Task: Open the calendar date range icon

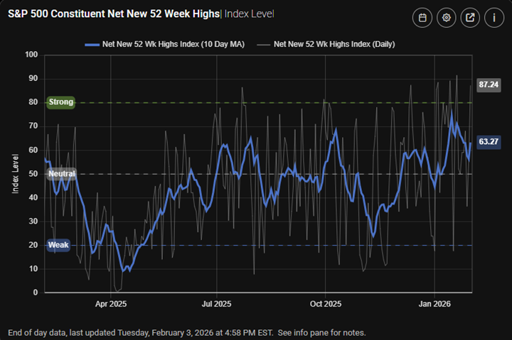Action: point(422,18)
